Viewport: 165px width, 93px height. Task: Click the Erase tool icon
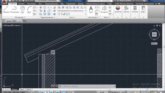pyautogui.click(x=54, y=7)
